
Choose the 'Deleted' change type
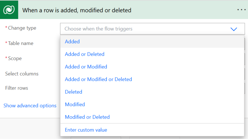coord(73,92)
